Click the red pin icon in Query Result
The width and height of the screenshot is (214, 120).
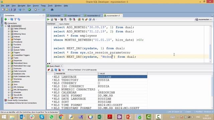(48, 70)
